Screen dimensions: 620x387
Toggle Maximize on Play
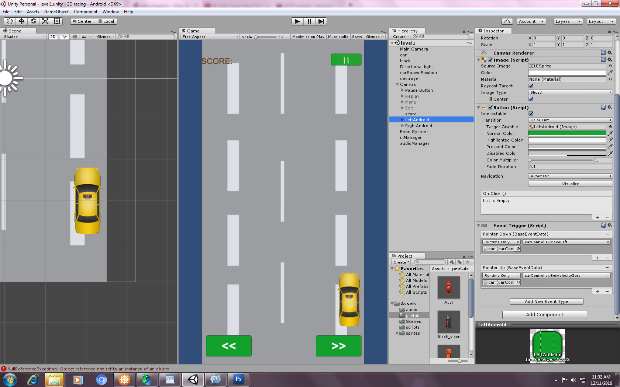click(x=308, y=36)
